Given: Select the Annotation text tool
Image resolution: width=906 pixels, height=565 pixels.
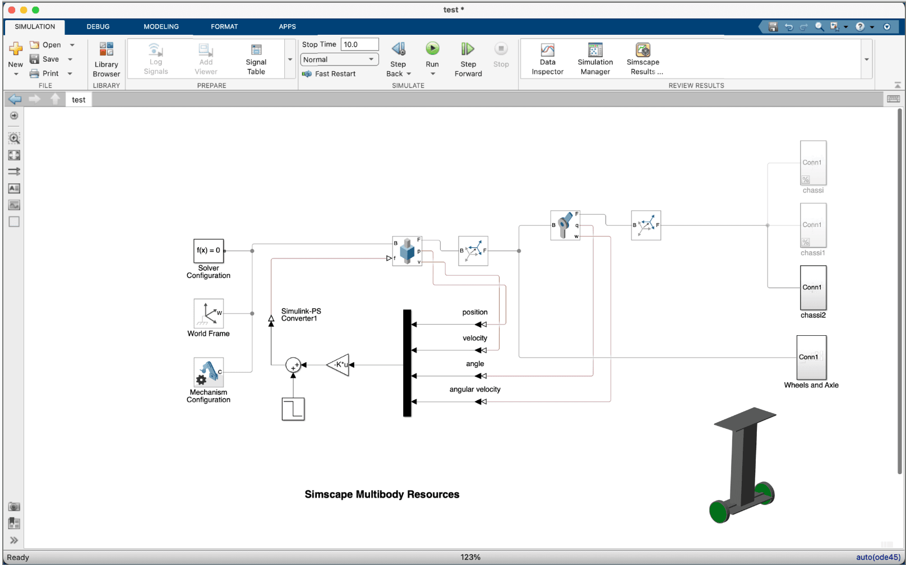Looking at the screenshot, I should click(14, 188).
